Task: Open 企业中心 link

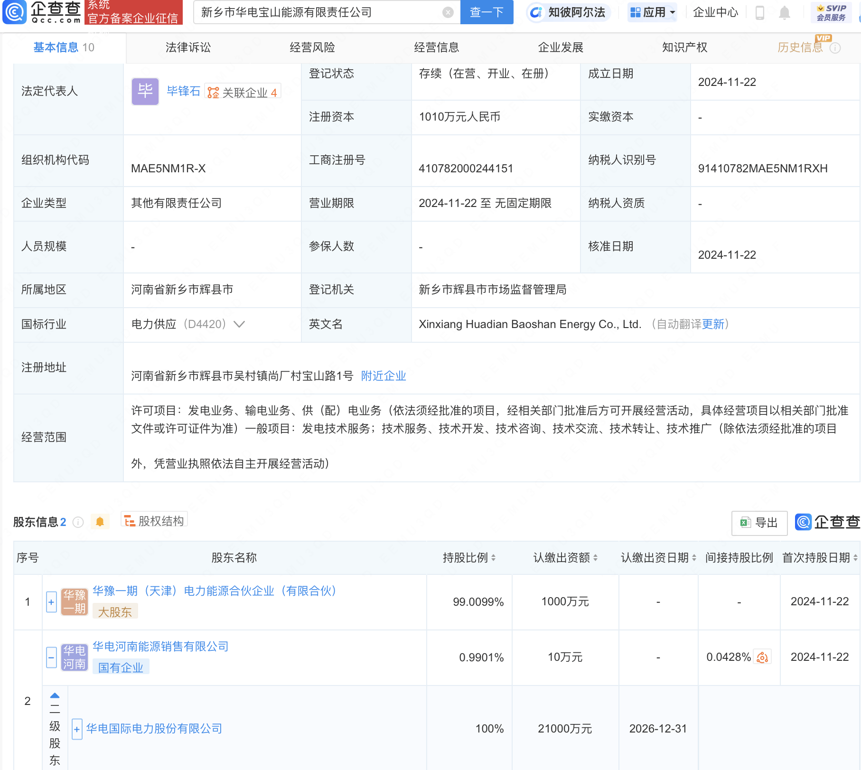Action: point(716,12)
